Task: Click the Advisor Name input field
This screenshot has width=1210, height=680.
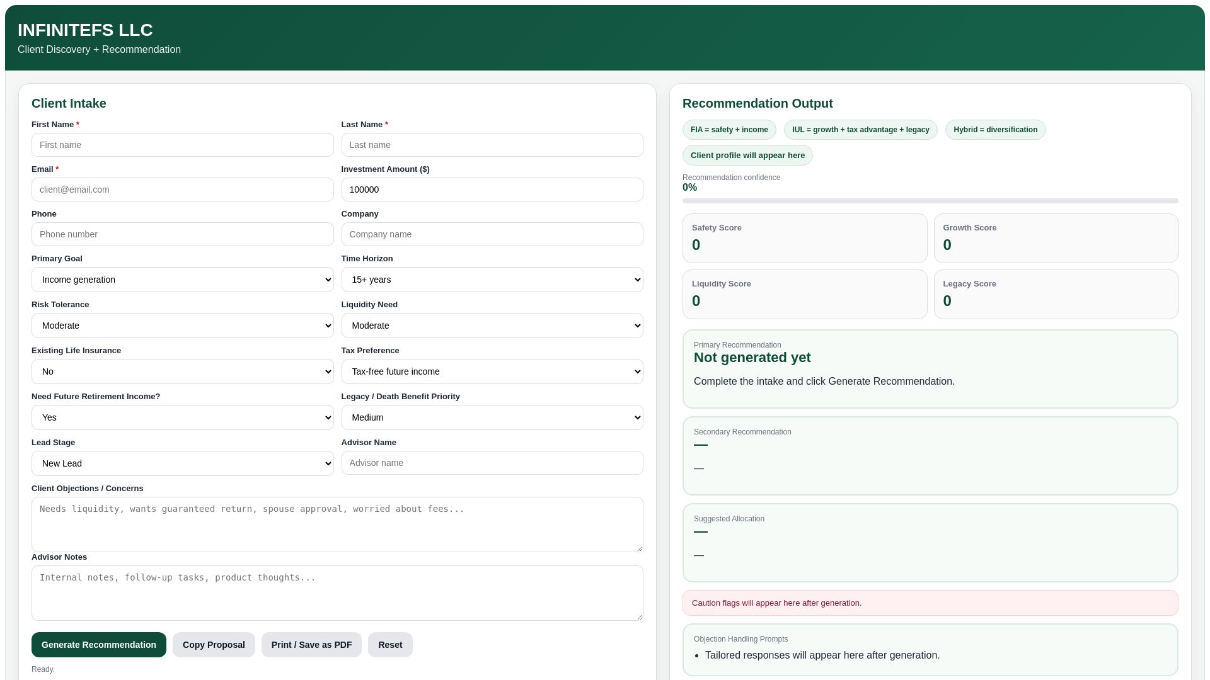Action: [x=492, y=463]
